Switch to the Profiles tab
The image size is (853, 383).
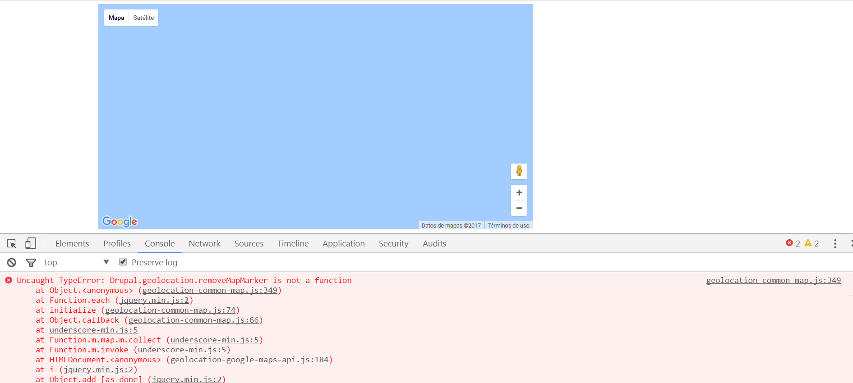[x=117, y=243]
